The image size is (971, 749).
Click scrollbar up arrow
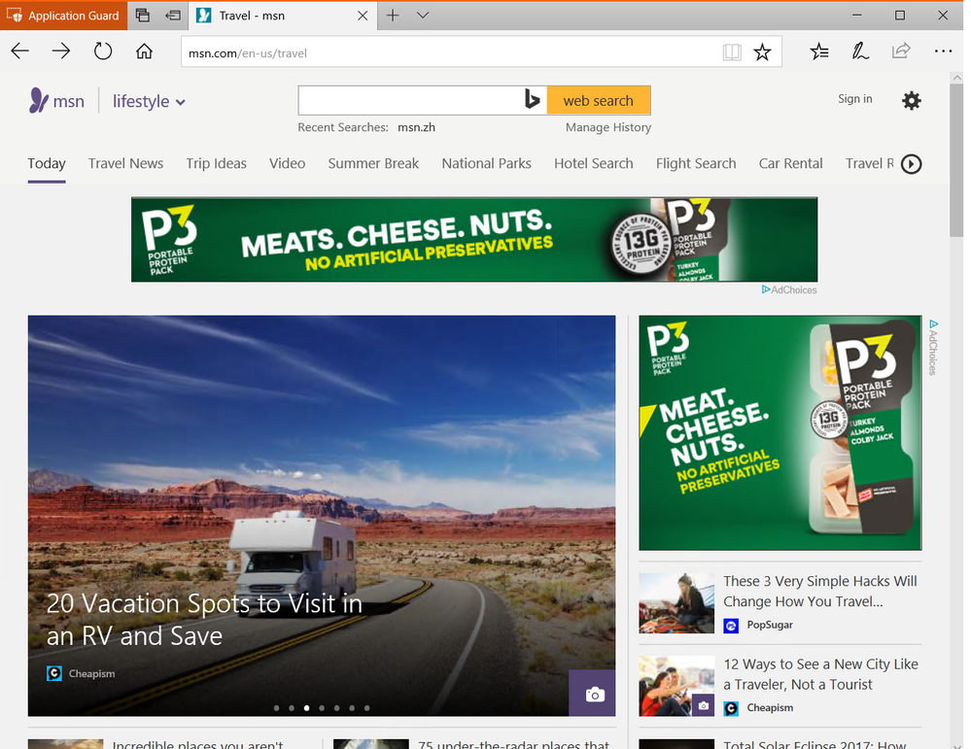[956, 78]
